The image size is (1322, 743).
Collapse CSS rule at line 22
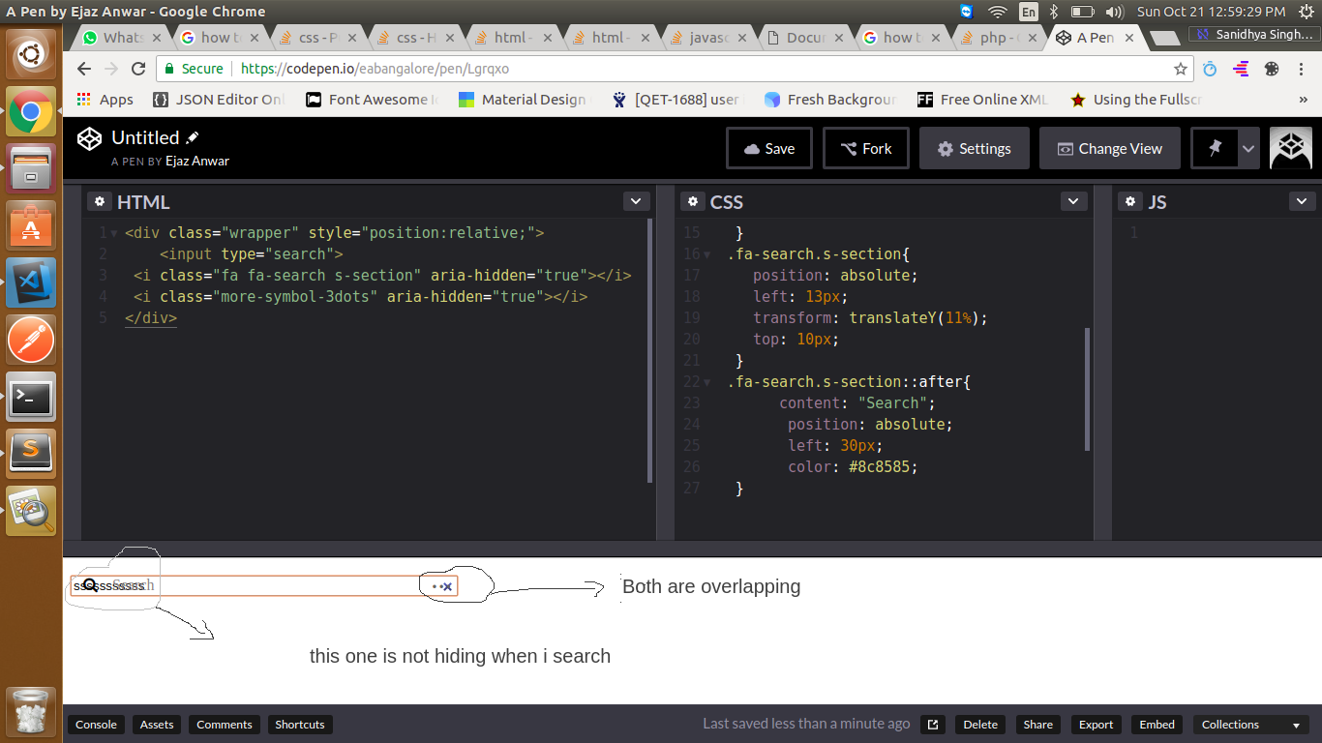(706, 382)
